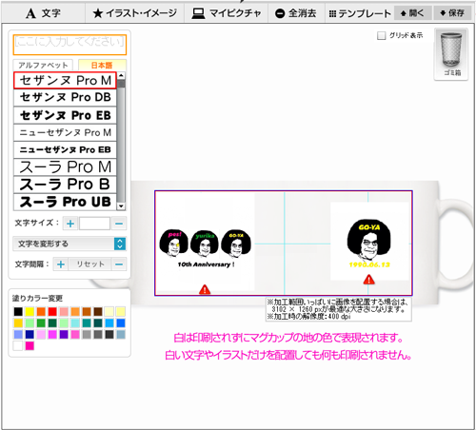Screen dimensions: 476x430
Task: Switch to the アルファベット font tab
Action: tap(43, 65)
